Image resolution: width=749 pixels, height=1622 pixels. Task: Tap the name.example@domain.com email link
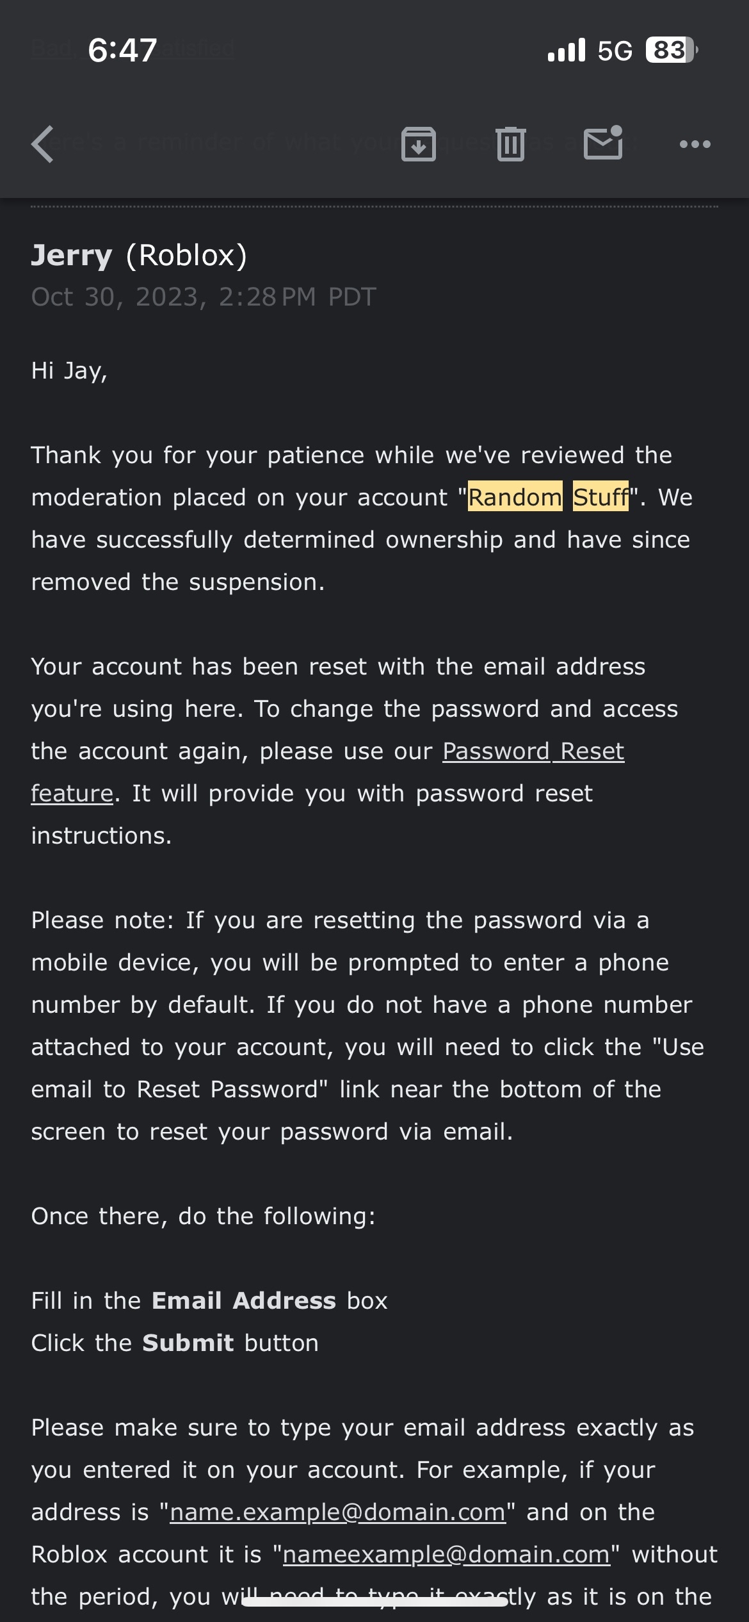pyautogui.click(x=337, y=1512)
